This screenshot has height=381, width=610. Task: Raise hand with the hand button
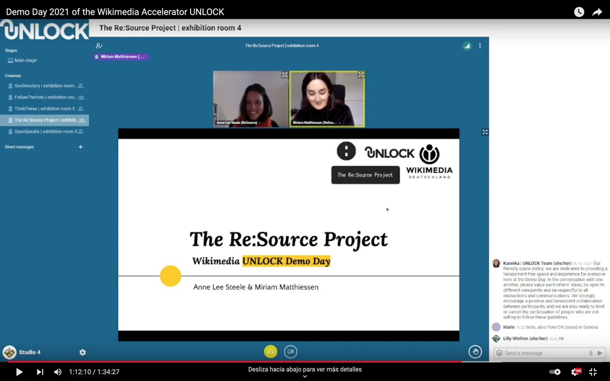[475, 352]
